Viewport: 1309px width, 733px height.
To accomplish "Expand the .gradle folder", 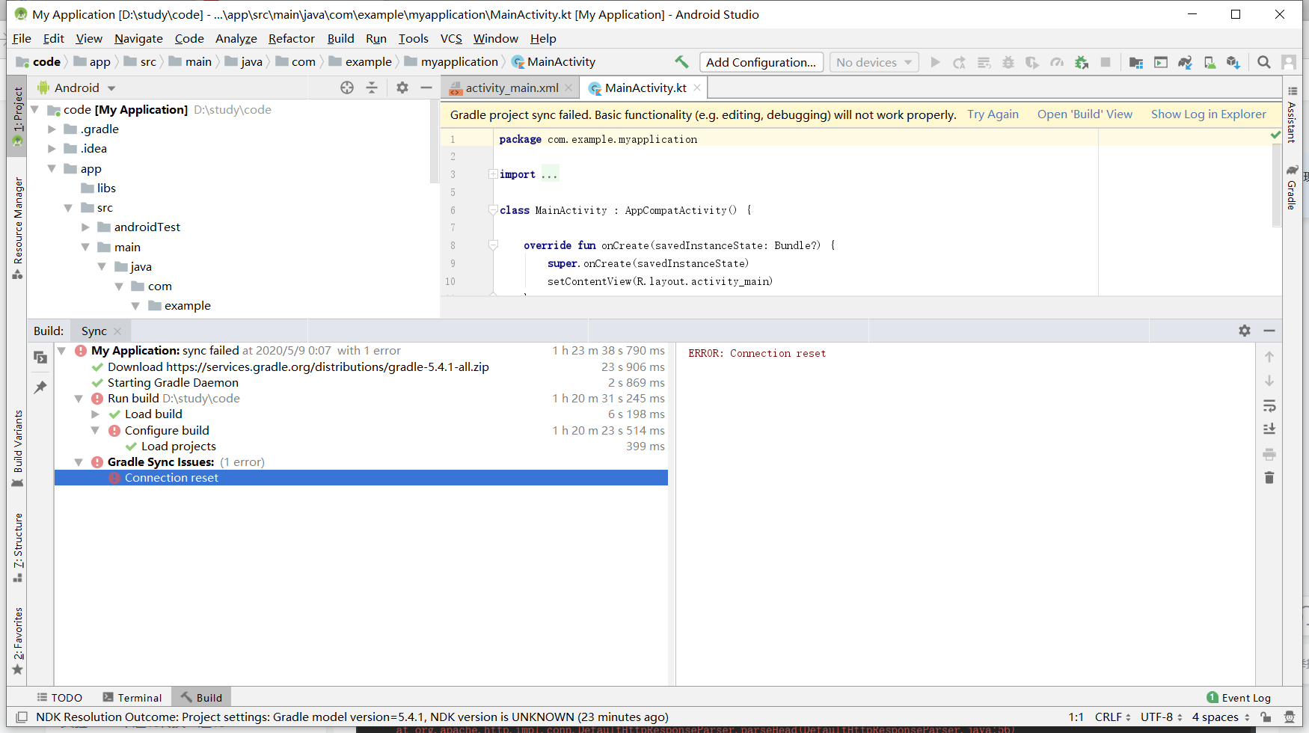I will coord(52,129).
